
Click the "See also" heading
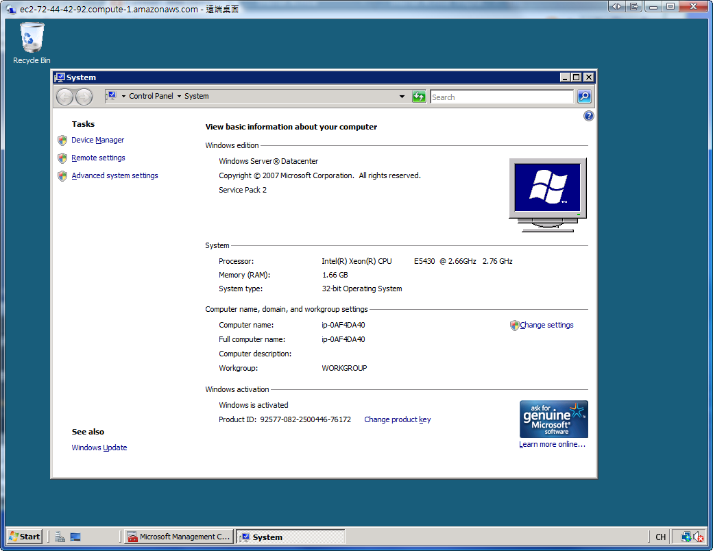[x=88, y=432]
